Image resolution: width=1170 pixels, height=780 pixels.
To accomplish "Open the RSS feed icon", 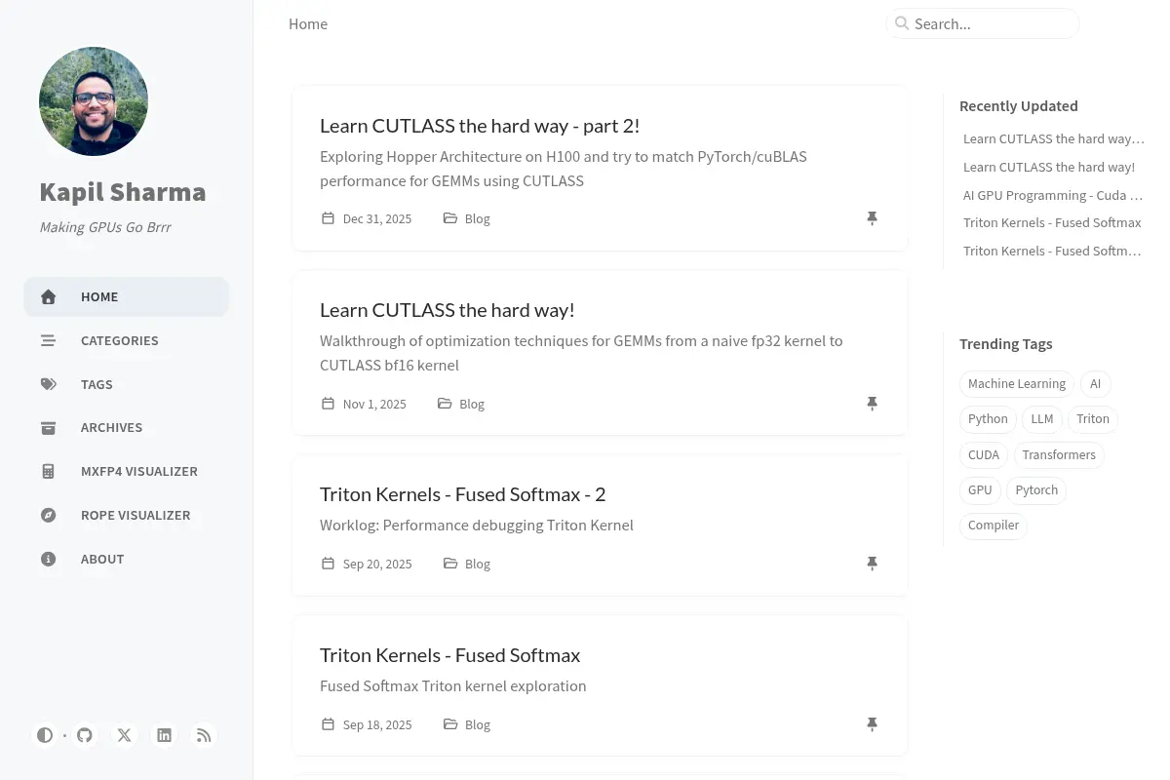I will [204, 735].
